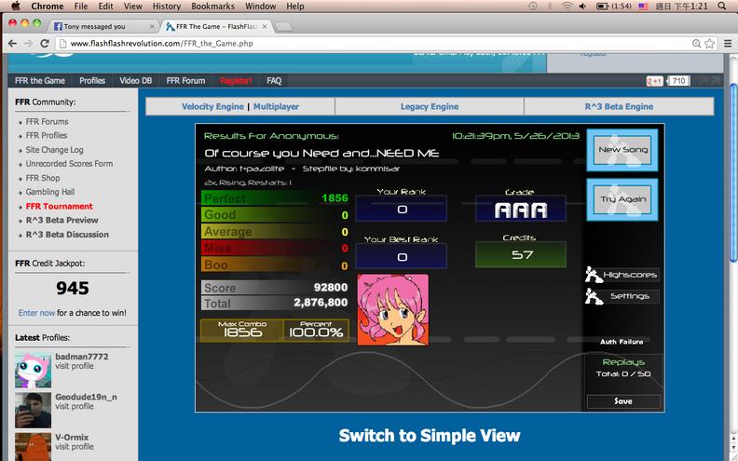738x461 pixels.
Task: Open the game Settings dancer icon
Action: click(594, 296)
